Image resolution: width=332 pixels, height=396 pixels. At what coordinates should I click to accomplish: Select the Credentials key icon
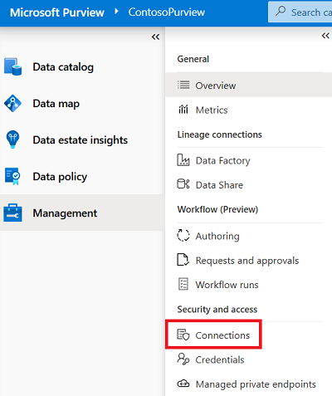point(183,359)
